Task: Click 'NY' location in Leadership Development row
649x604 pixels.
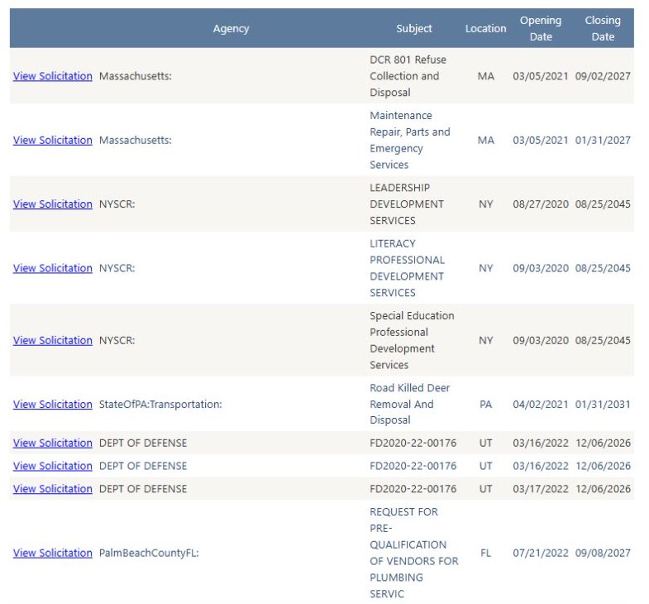Action: coord(485,204)
